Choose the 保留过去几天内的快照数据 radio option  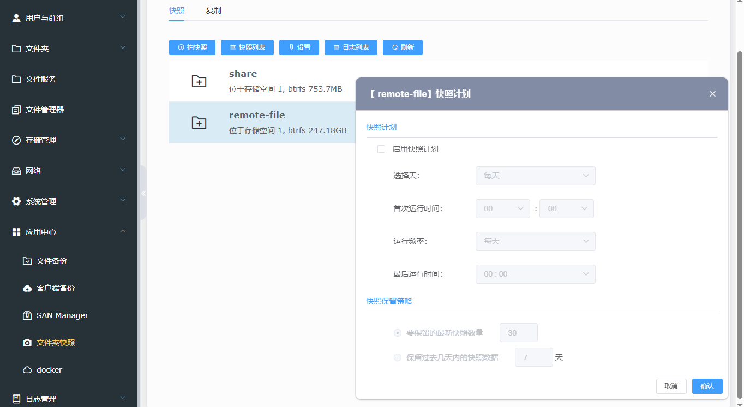pos(397,357)
